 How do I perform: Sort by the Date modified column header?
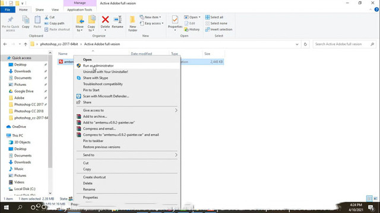(141, 54)
